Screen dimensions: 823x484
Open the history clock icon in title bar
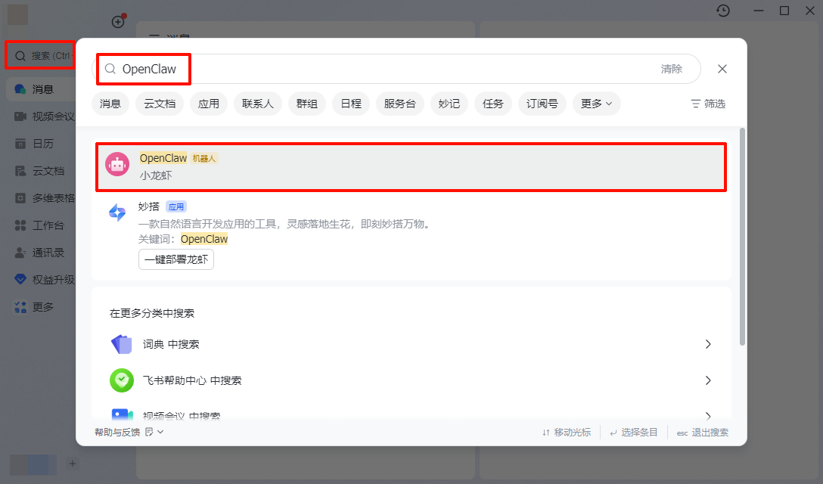724,11
